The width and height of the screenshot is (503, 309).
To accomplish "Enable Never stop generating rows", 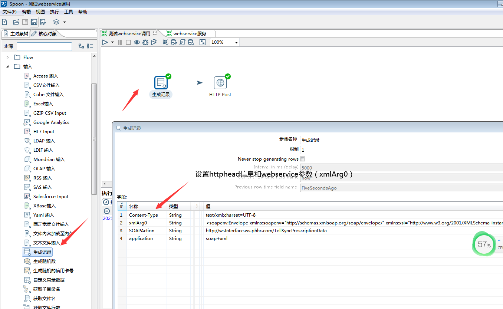I will 302,159.
